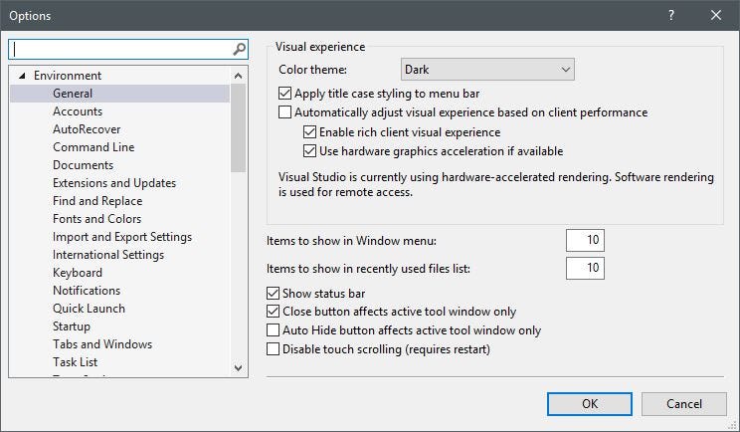Click Items to show in Window menu field
Screen dimensions: 740x432
click(585, 240)
